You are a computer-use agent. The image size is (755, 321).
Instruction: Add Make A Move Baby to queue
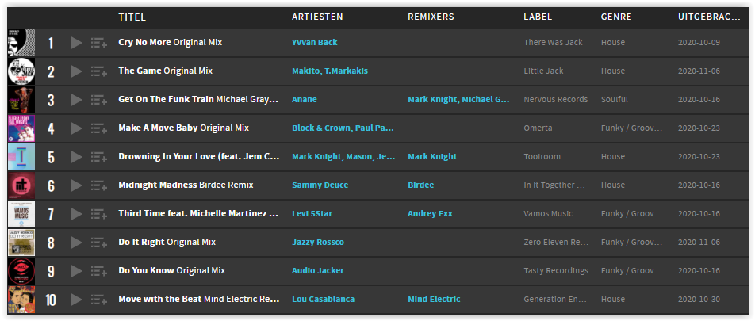(x=98, y=128)
